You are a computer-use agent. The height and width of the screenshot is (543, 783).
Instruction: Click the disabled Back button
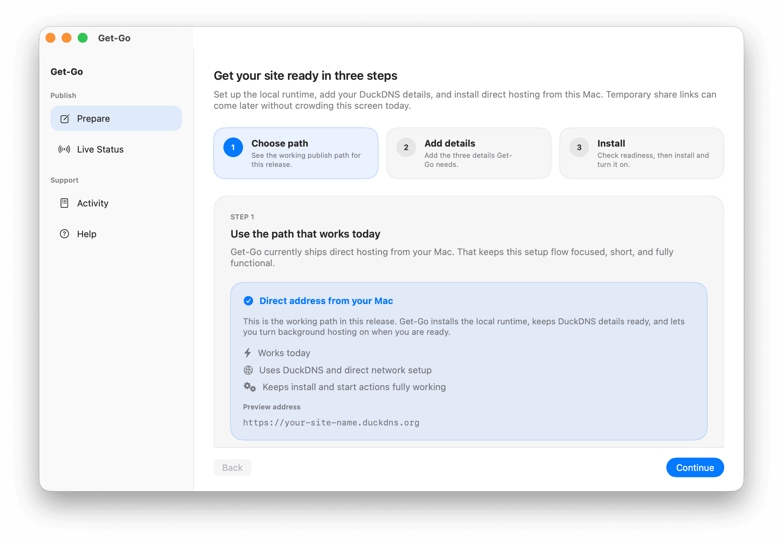click(233, 467)
